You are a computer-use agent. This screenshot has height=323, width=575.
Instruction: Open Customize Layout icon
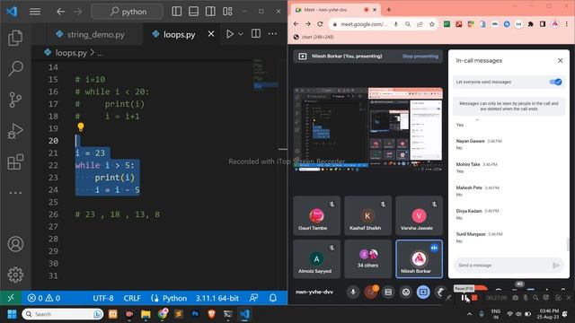[227, 12]
